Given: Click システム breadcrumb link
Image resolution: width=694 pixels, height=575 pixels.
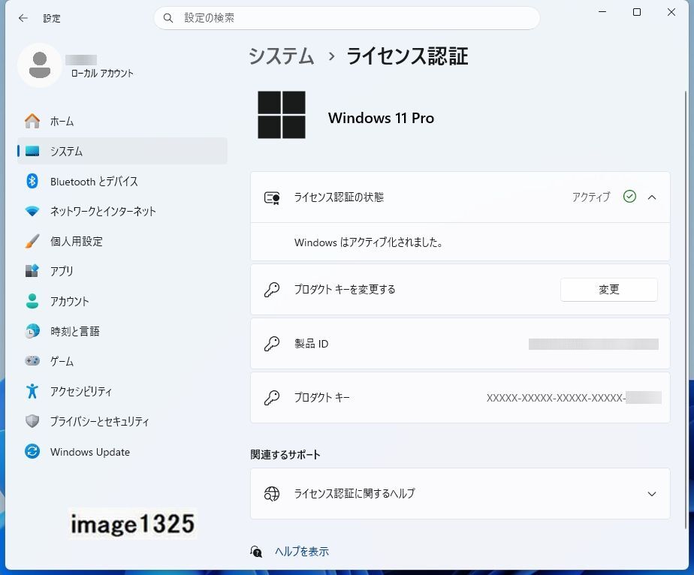Looking at the screenshot, I should (x=282, y=56).
